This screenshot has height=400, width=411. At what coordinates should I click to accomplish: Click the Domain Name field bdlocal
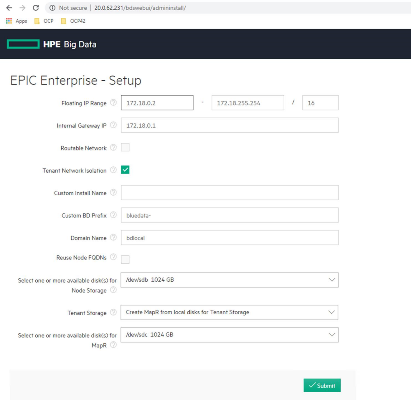[230, 237]
